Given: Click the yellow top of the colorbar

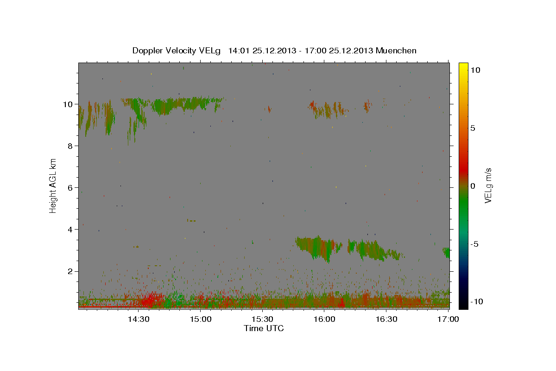Looking at the screenshot, I should [463, 67].
